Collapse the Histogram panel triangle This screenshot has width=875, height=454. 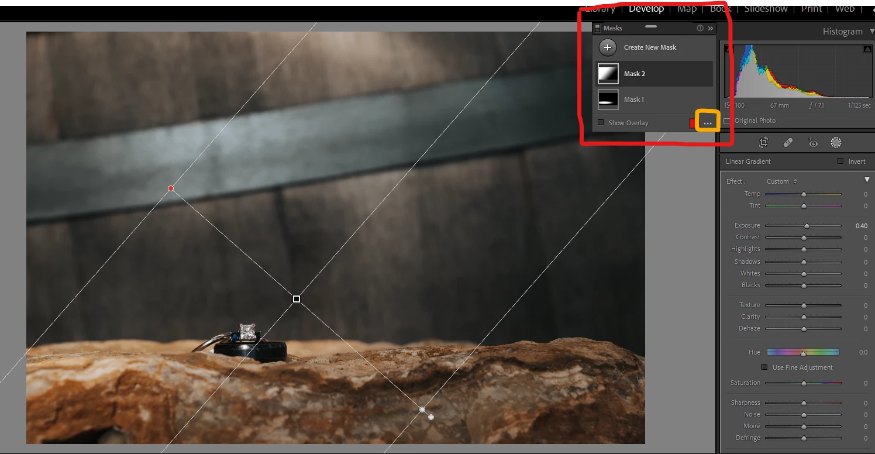871,32
